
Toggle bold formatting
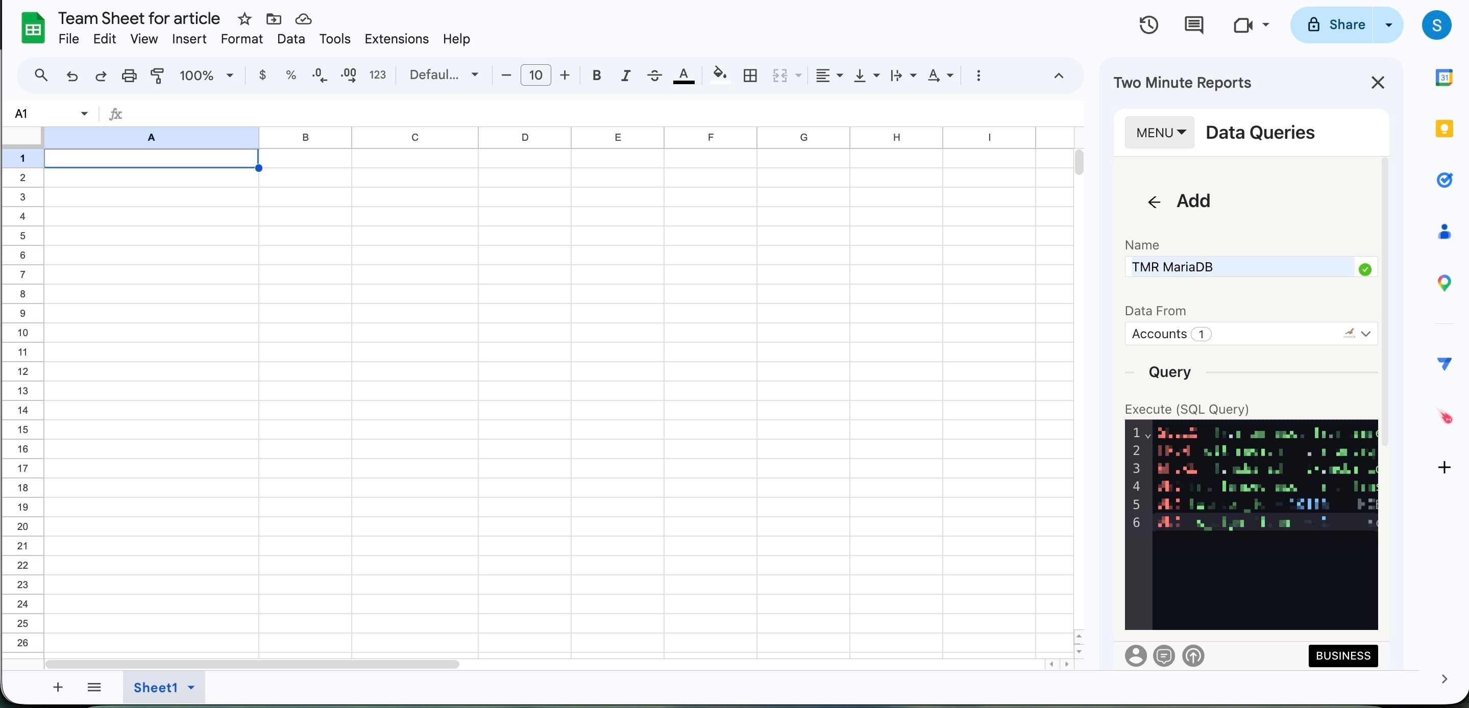[597, 74]
